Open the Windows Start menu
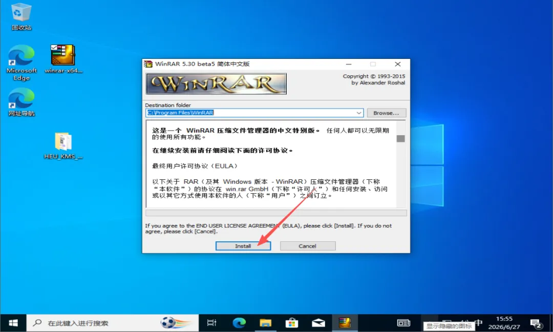The height and width of the screenshot is (332, 553). (x=13, y=323)
